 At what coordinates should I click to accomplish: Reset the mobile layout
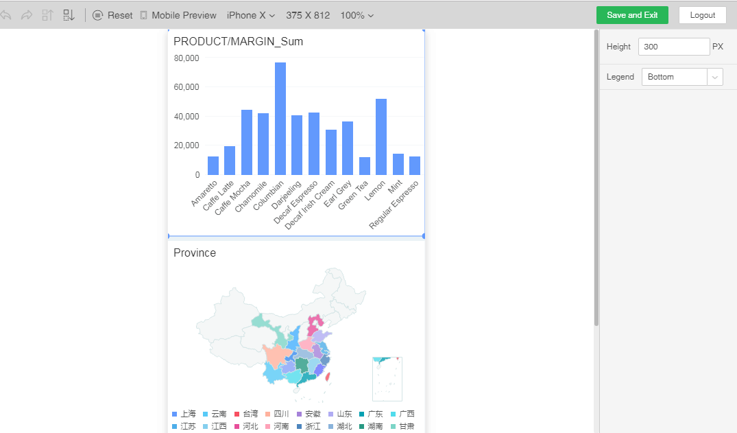[112, 16]
